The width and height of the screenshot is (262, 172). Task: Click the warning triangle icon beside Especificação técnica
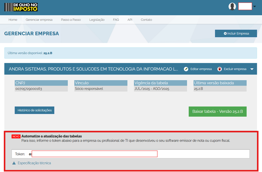[x=14, y=163]
